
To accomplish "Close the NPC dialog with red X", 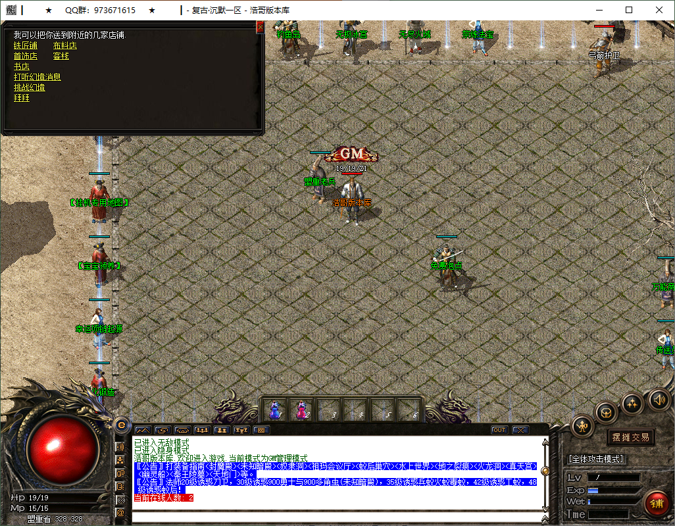I will click(x=260, y=28).
